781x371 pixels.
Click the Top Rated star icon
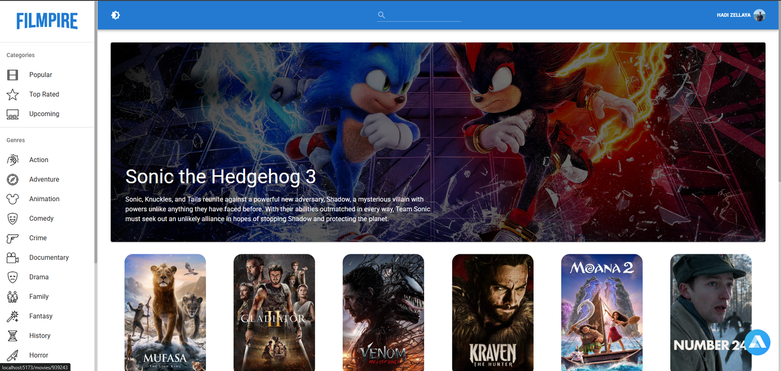pos(13,94)
